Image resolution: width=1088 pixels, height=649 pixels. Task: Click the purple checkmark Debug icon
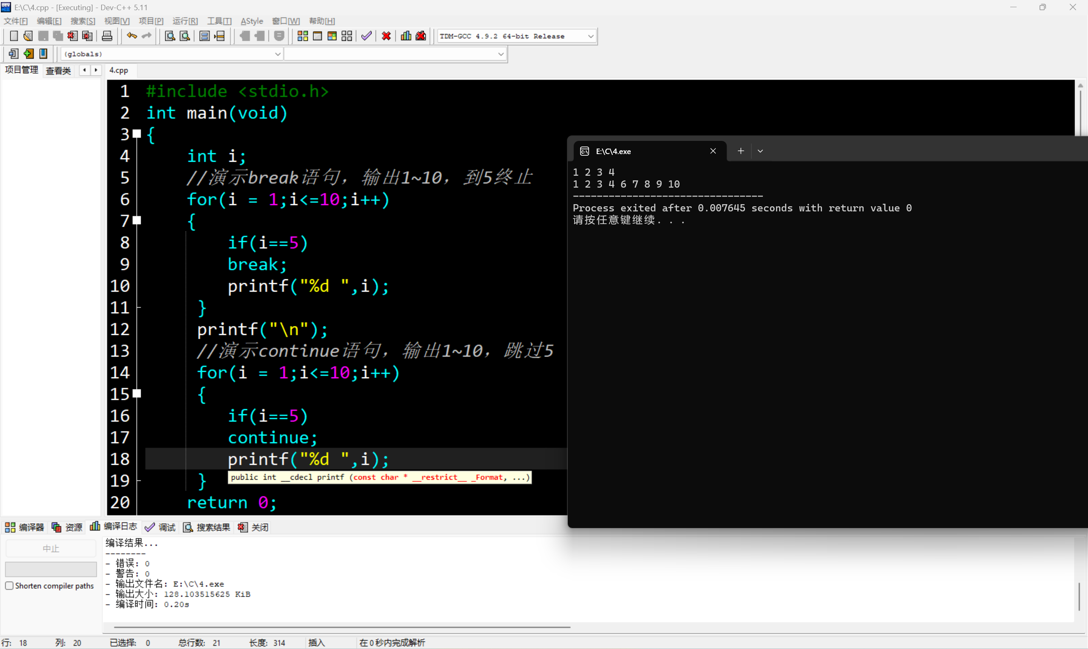366,36
